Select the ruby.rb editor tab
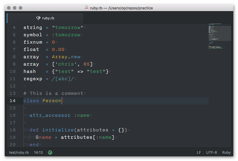Image resolution: width=238 pixels, height=161 pixels. click(x=45, y=18)
